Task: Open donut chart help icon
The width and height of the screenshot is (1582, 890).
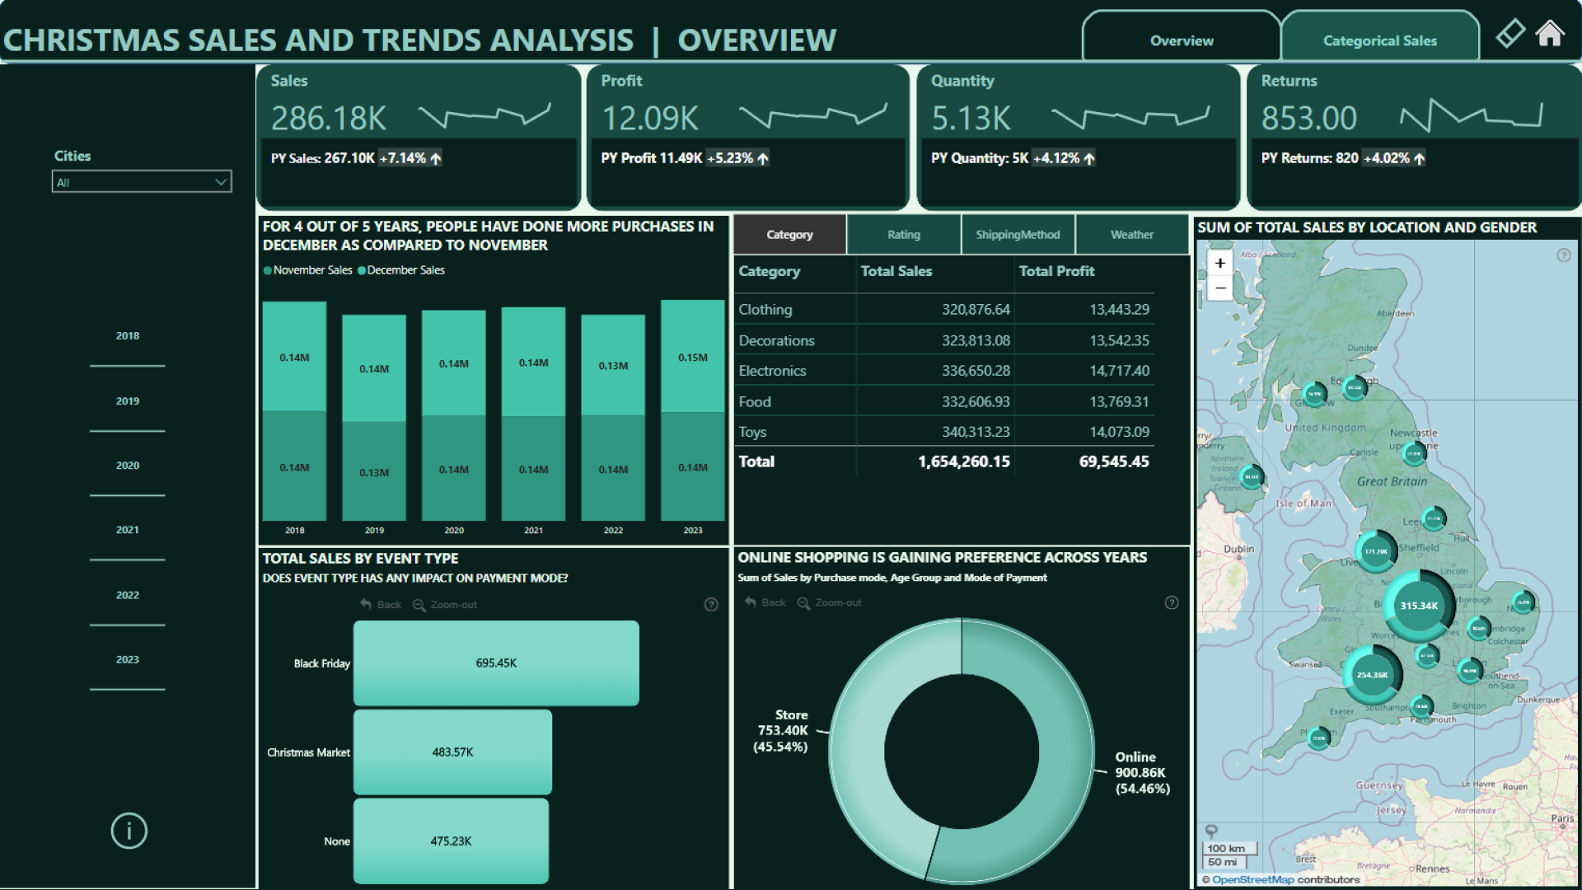Action: 1172,603
